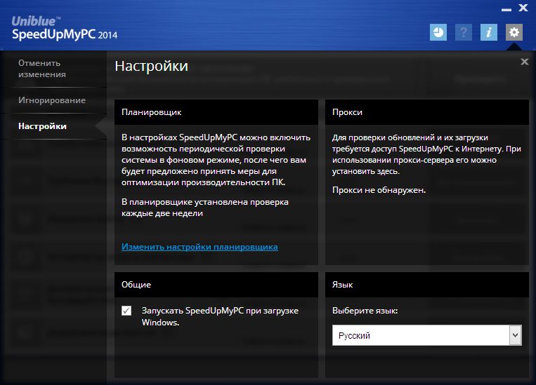Open the help question mark icon
Image resolution: width=536 pixels, height=385 pixels.
464,32
